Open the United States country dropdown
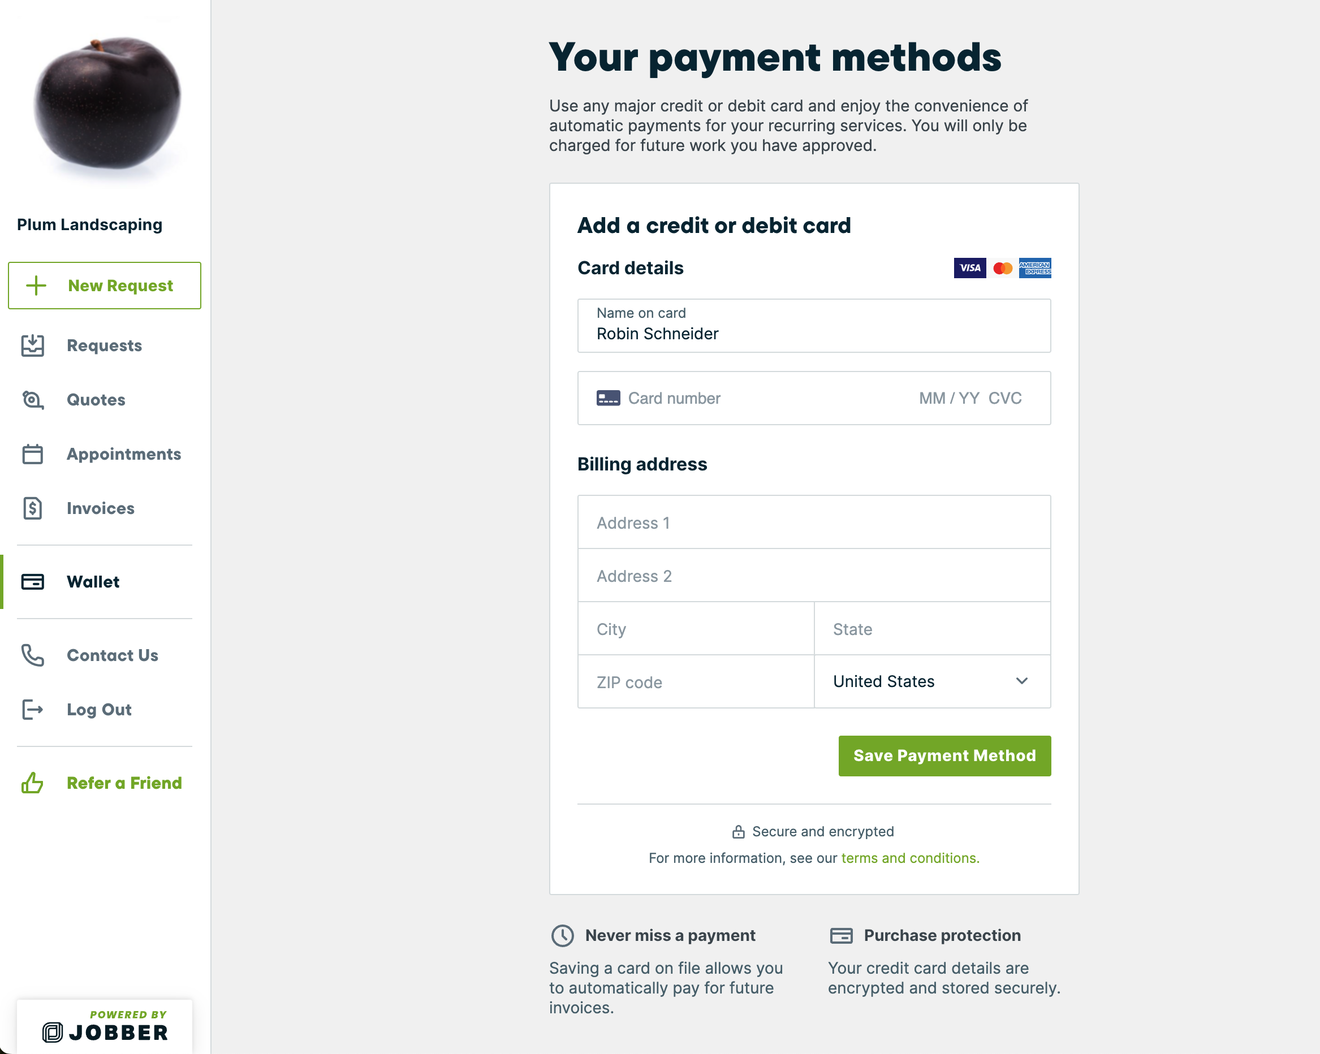Screen dimensions: 1320x1054 [x=932, y=681]
